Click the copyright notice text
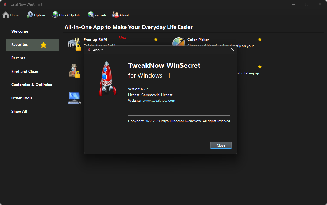The width and height of the screenshot is (327, 205). (180, 121)
